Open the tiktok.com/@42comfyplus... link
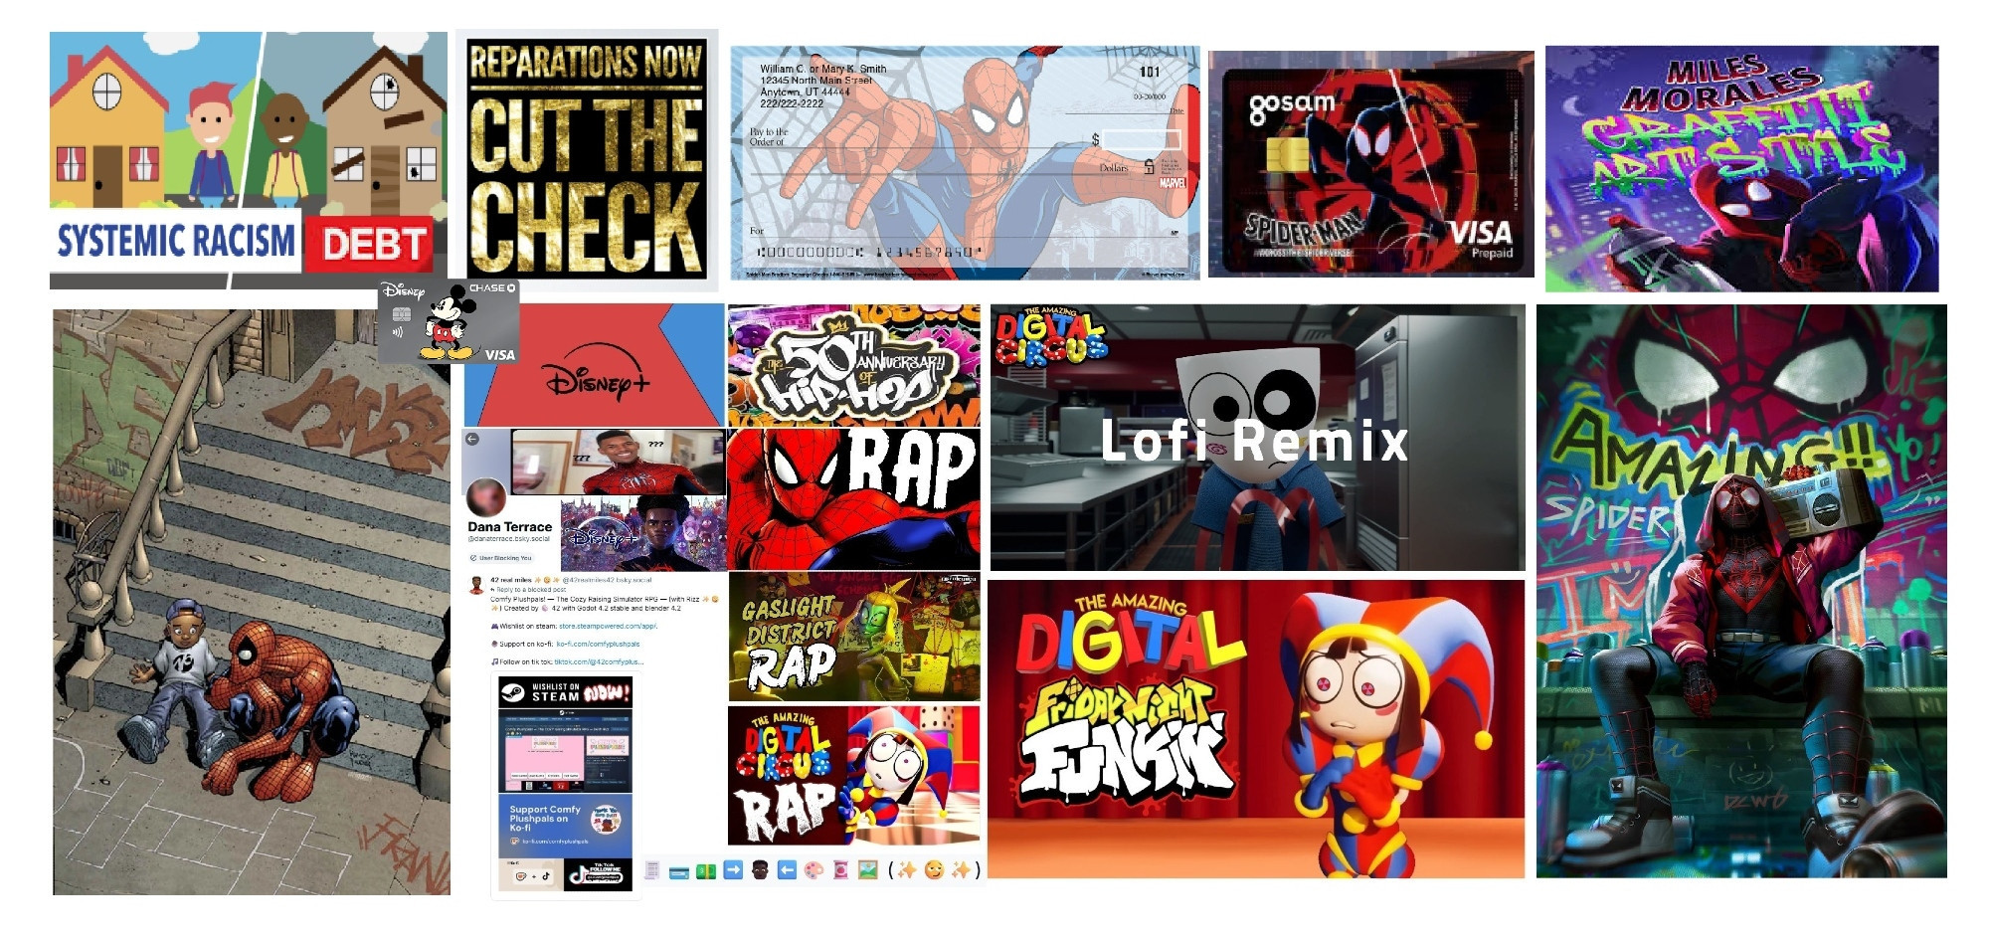Image resolution: width=1989 pixels, height=940 pixels. (x=599, y=662)
